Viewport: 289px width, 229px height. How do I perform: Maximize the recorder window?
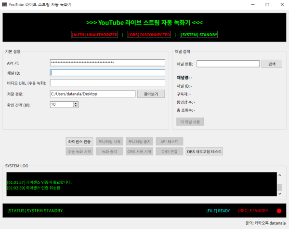[x=267, y=4]
